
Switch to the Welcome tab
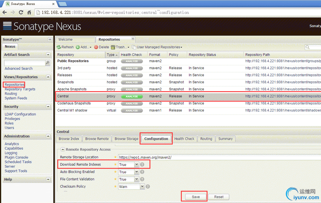tap(75, 39)
